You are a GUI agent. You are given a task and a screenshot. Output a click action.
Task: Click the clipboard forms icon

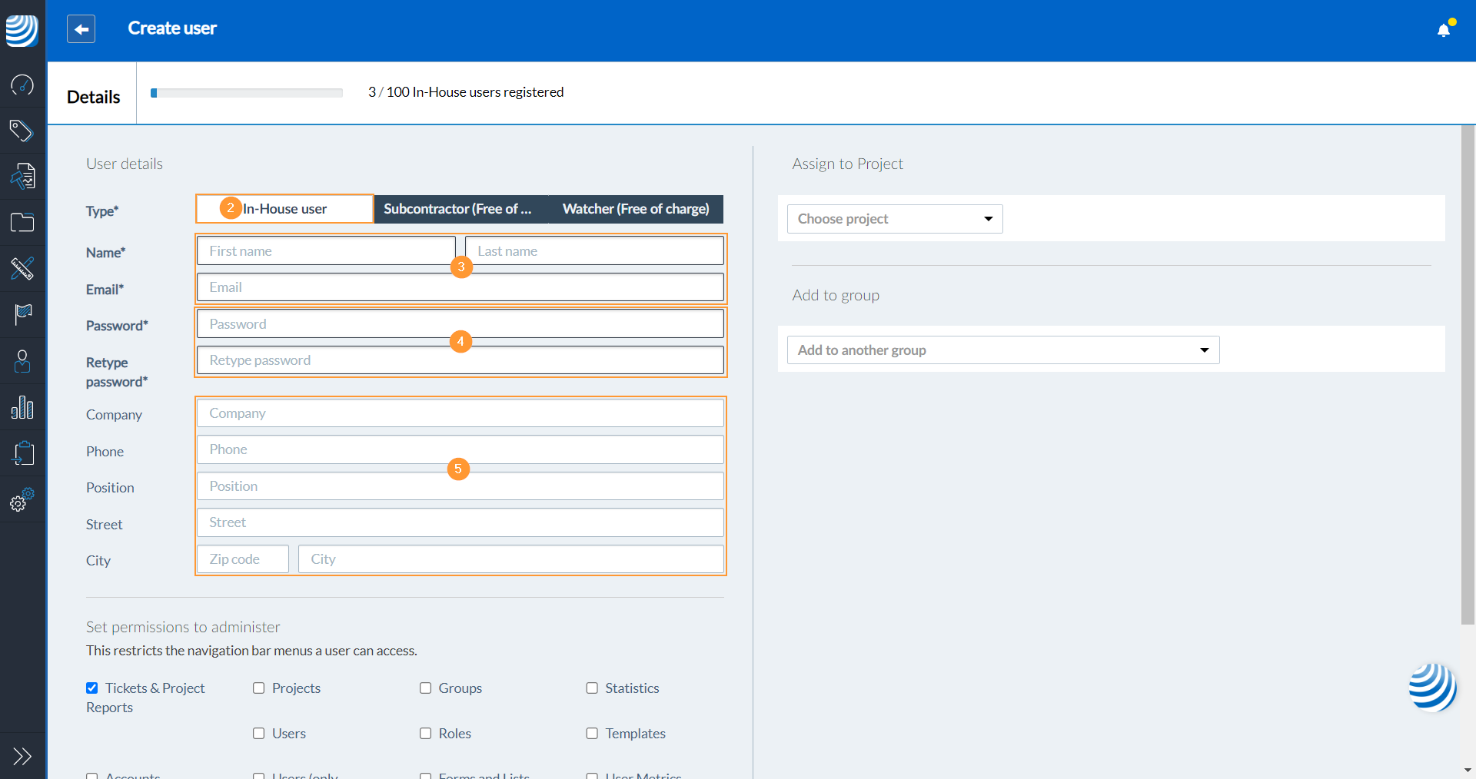coord(22,453)
